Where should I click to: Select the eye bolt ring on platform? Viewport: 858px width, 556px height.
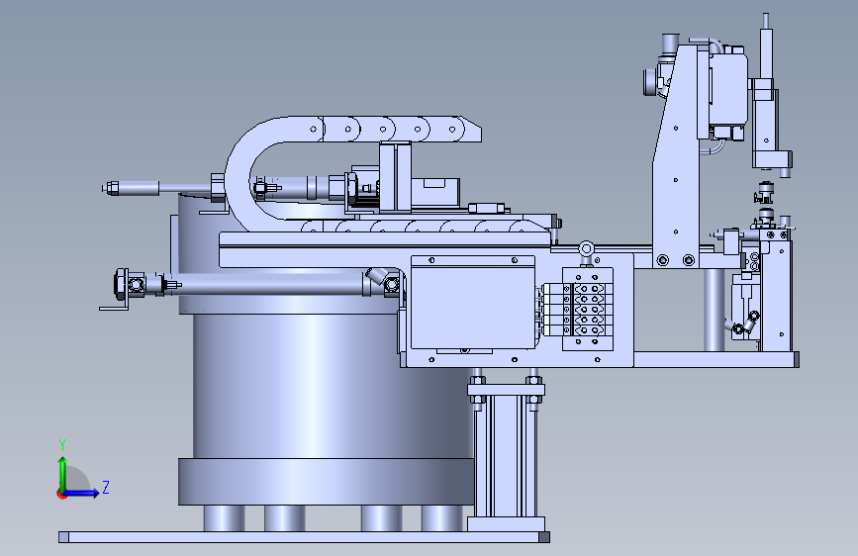[586, 248]
